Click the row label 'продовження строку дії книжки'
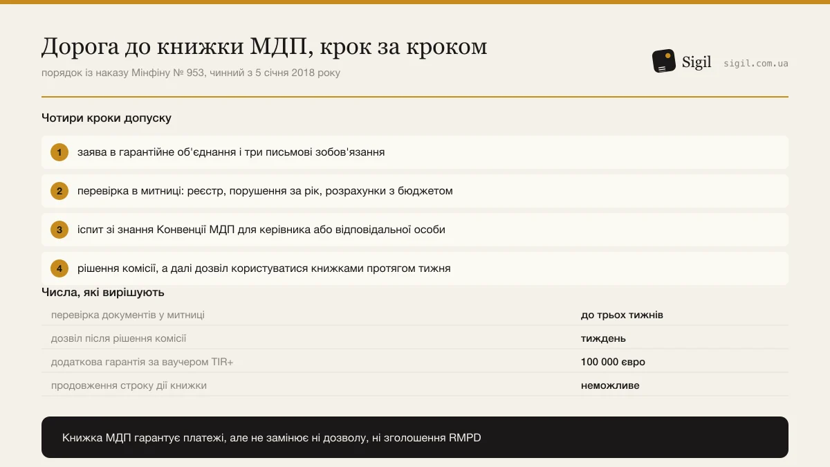 tap(129, 385)
